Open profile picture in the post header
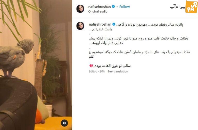The image size is (198, 130). click(80, 9)
